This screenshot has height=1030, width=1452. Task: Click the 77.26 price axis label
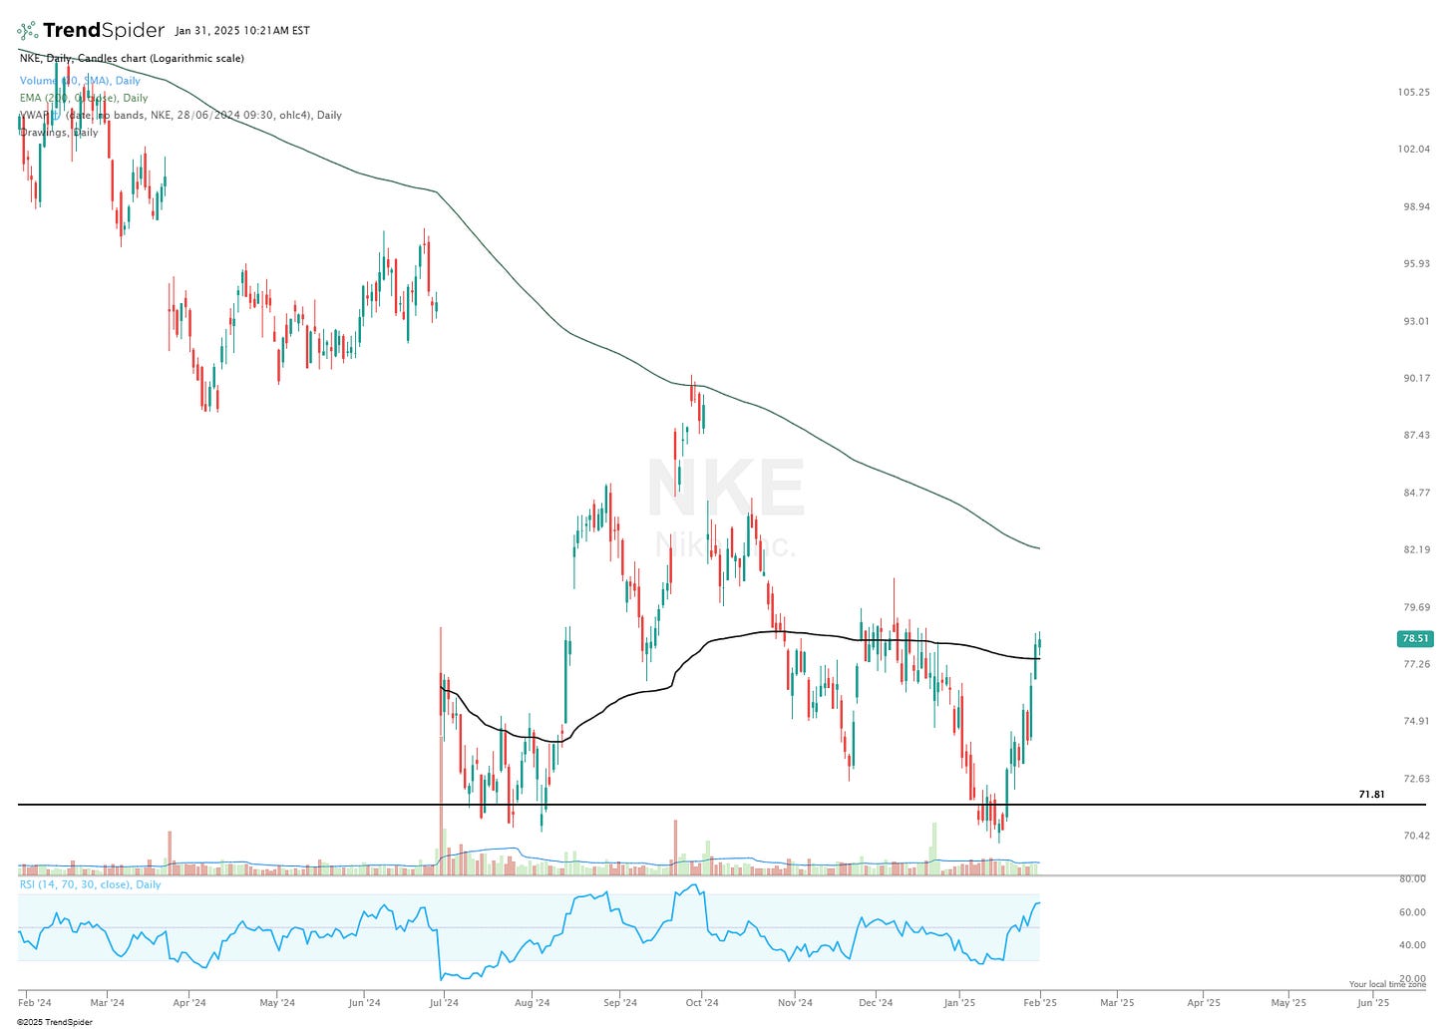1416,664
